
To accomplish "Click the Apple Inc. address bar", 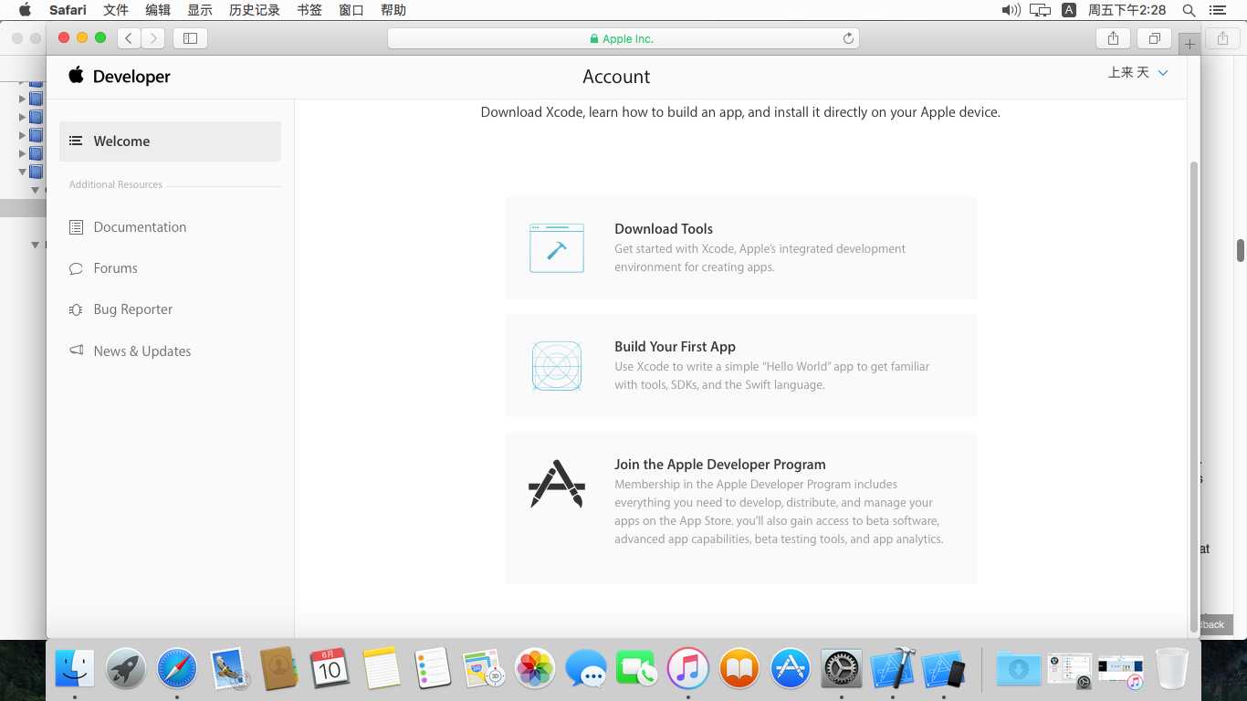I will [x=623, y=38].
